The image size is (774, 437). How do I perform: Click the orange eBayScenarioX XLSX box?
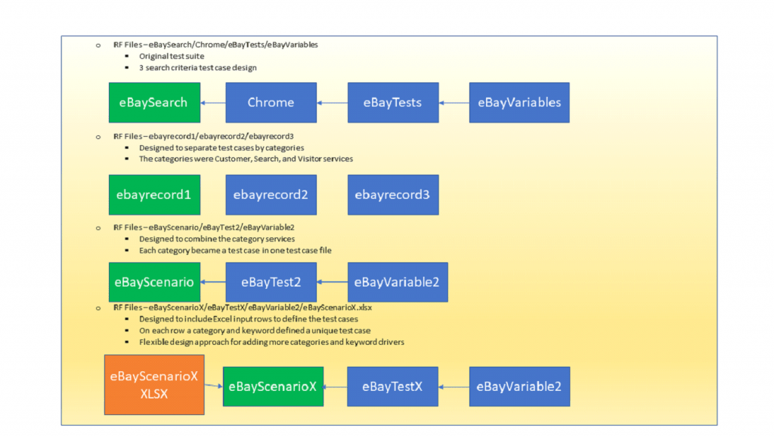(154, 385)
